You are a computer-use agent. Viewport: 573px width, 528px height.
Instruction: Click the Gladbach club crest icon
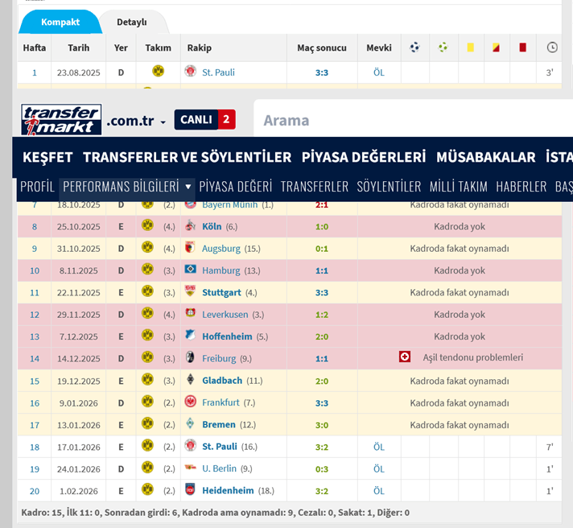coord(191,381)
